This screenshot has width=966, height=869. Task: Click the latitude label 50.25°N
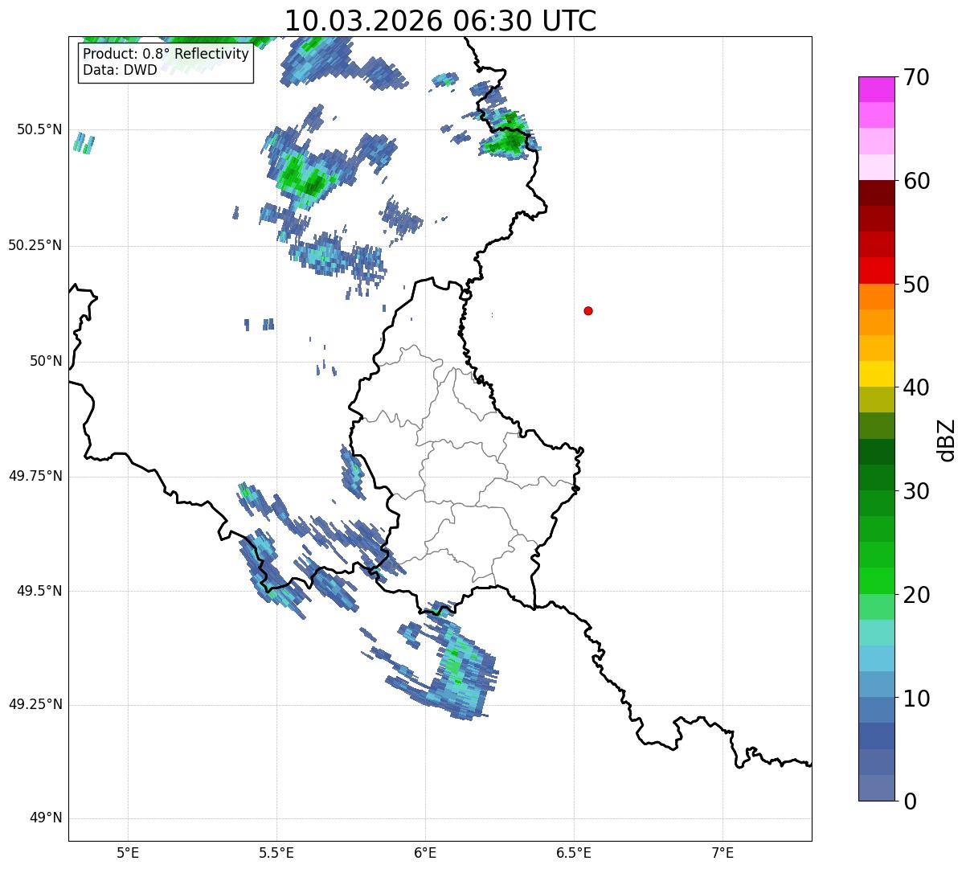pos(35,245)
